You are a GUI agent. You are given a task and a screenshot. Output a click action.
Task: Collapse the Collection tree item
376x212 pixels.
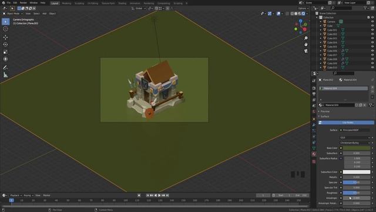pyautogui.click(x=317, y=18)
